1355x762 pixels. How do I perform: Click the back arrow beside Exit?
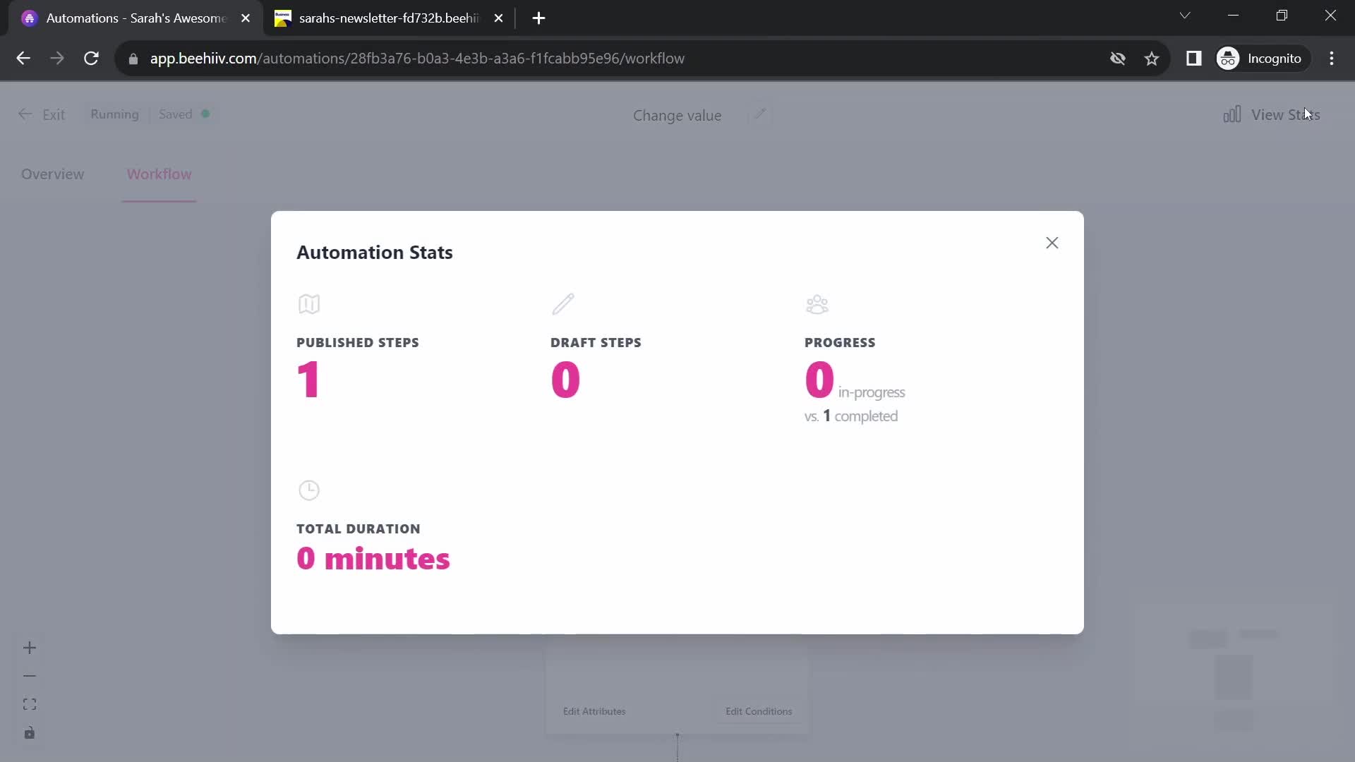point(25,114)
